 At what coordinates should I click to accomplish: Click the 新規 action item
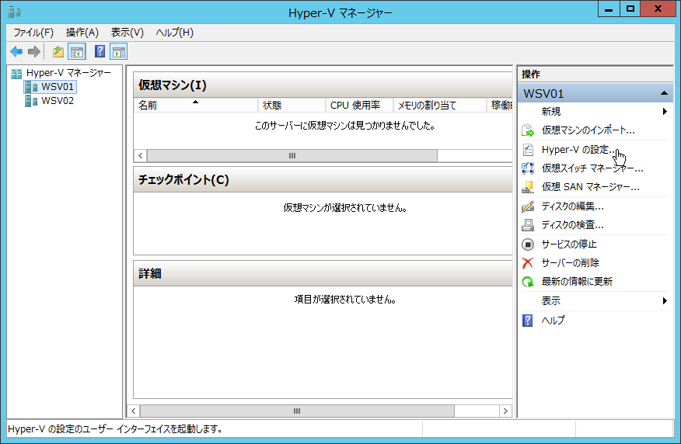[551, 112]
